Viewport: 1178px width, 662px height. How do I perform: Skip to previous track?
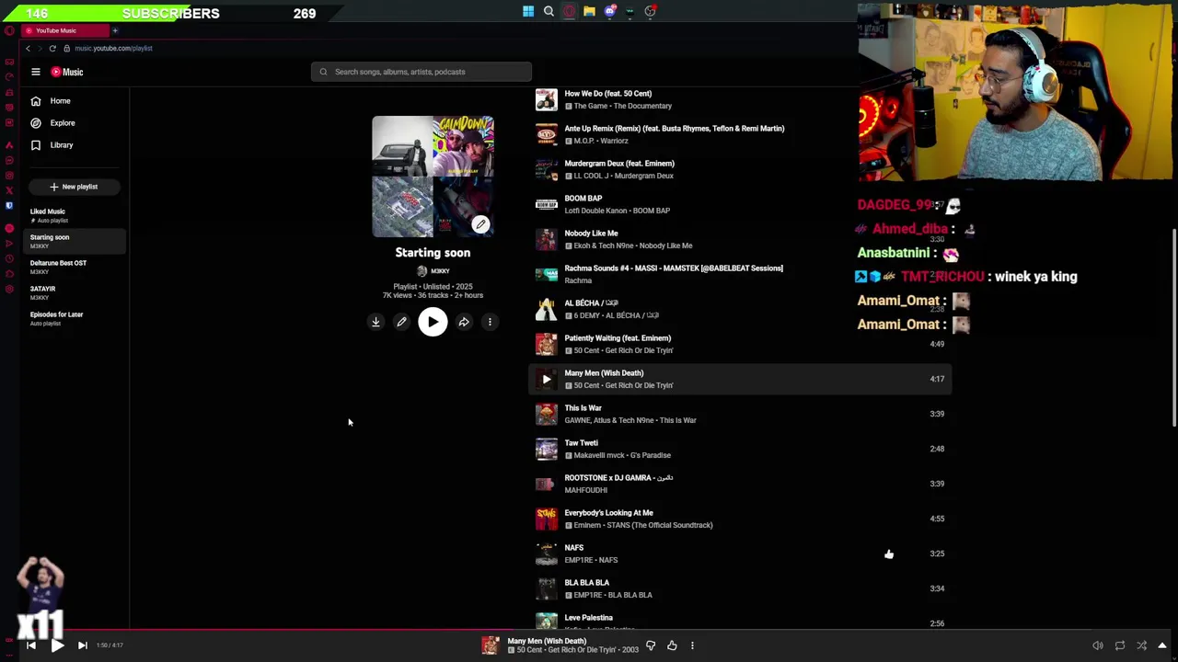pyautogui.click(x=30, y=645)
